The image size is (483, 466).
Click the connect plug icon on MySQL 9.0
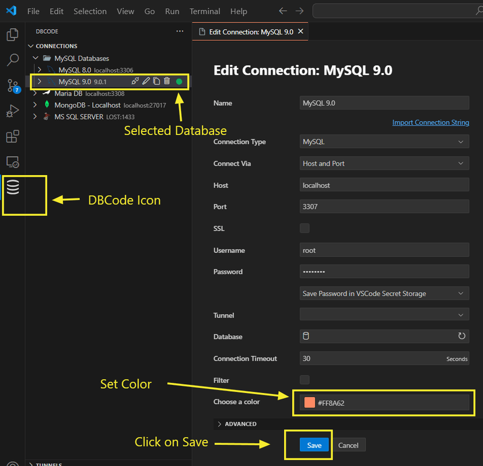pyautogui.click(x=135, y=81)
